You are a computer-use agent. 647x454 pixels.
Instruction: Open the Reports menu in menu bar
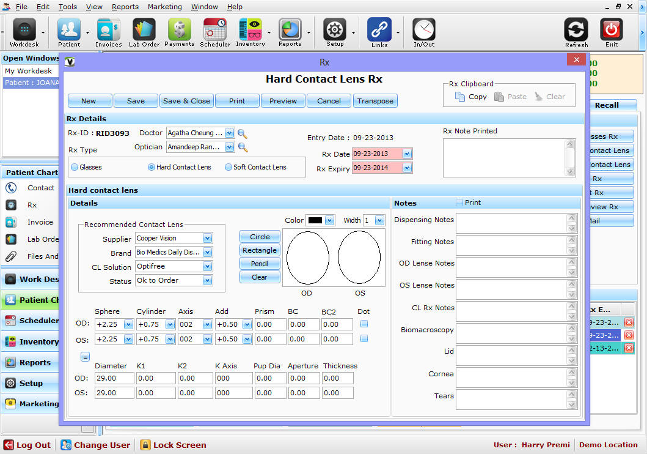[x=125, y=7]
